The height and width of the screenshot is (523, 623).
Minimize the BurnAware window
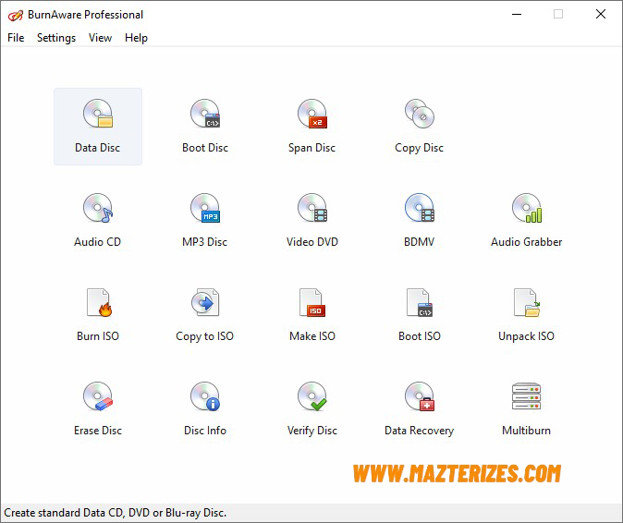(517, 14)
